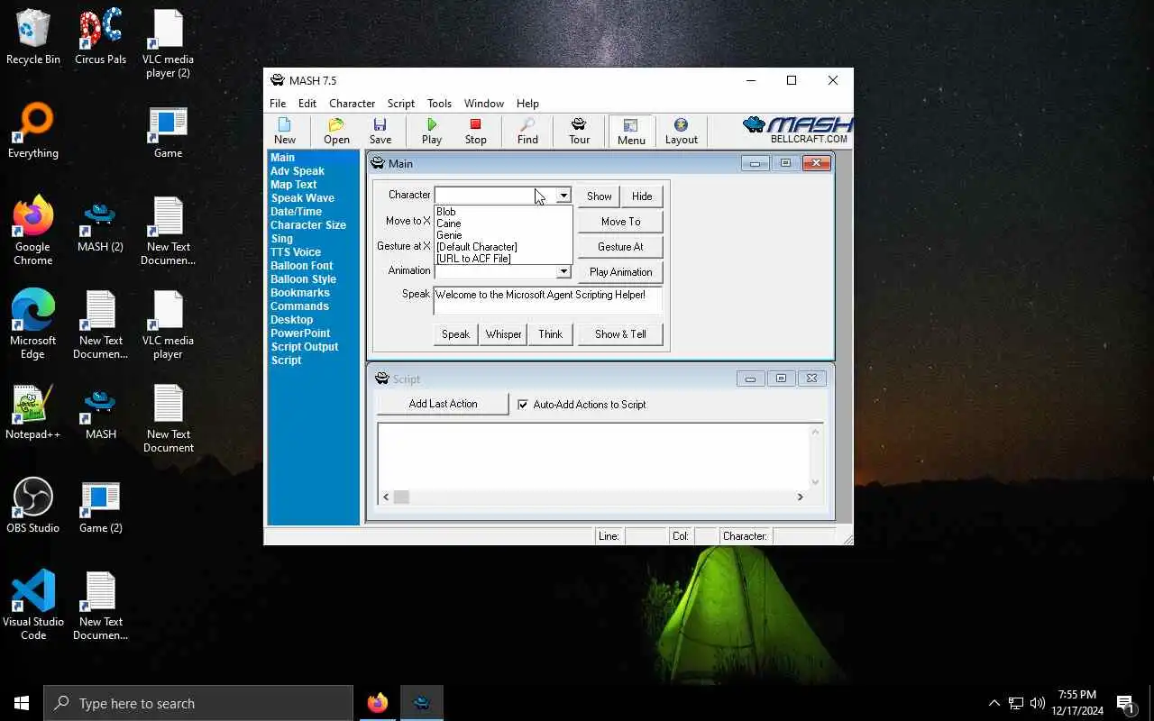This screenshot has height=721, width=1154.
Task: Click the Gesture At button
Action: 620,247
